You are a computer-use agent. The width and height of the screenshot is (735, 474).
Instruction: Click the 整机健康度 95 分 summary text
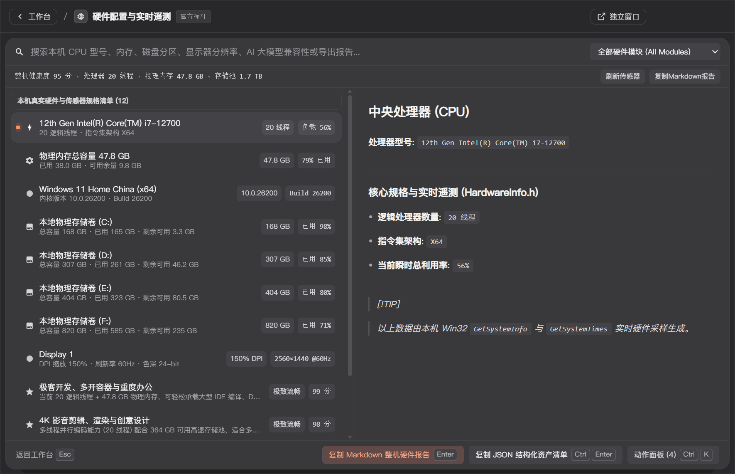(43, 77)
